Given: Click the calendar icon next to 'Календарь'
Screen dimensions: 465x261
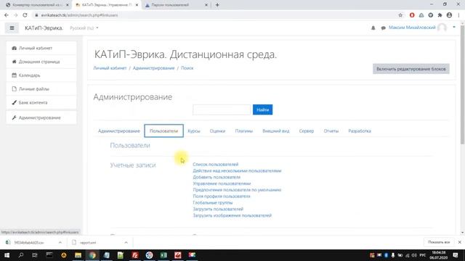Looking at the screenshot, I should pyautogui.click(x=14, y=75).
